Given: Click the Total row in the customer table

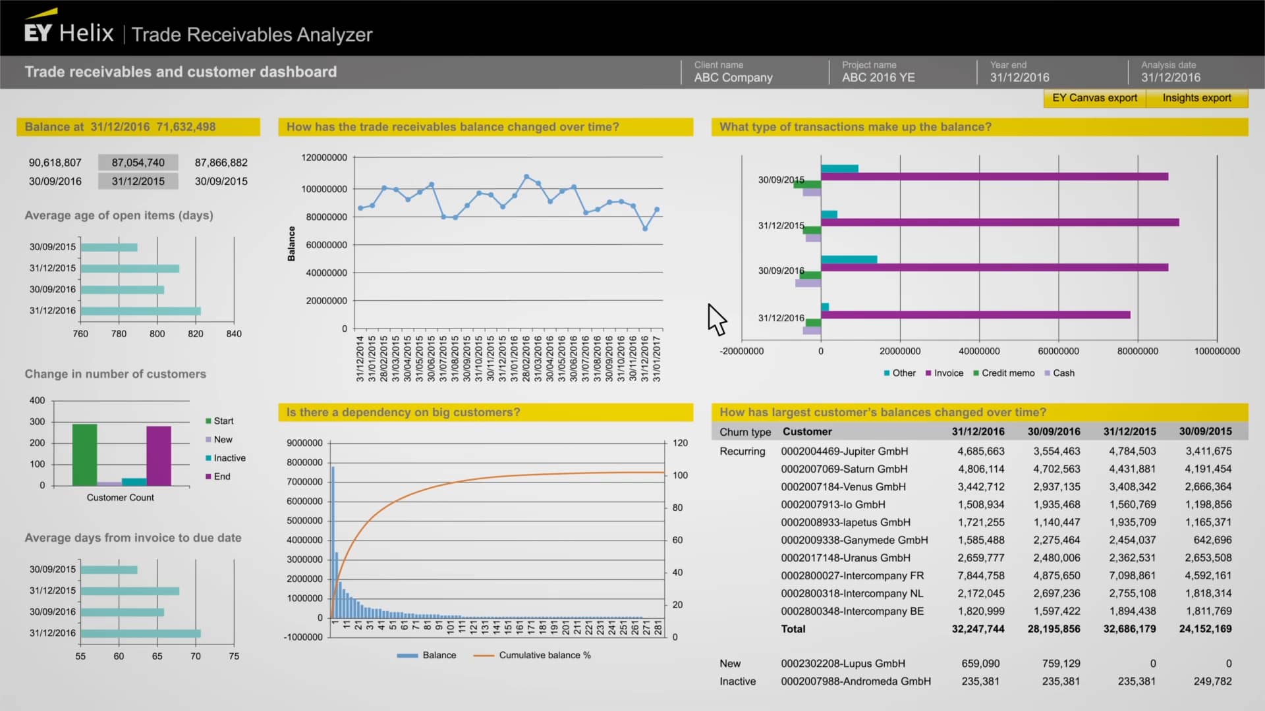Looking at the screenshot, I should click(x=793, y=629).
